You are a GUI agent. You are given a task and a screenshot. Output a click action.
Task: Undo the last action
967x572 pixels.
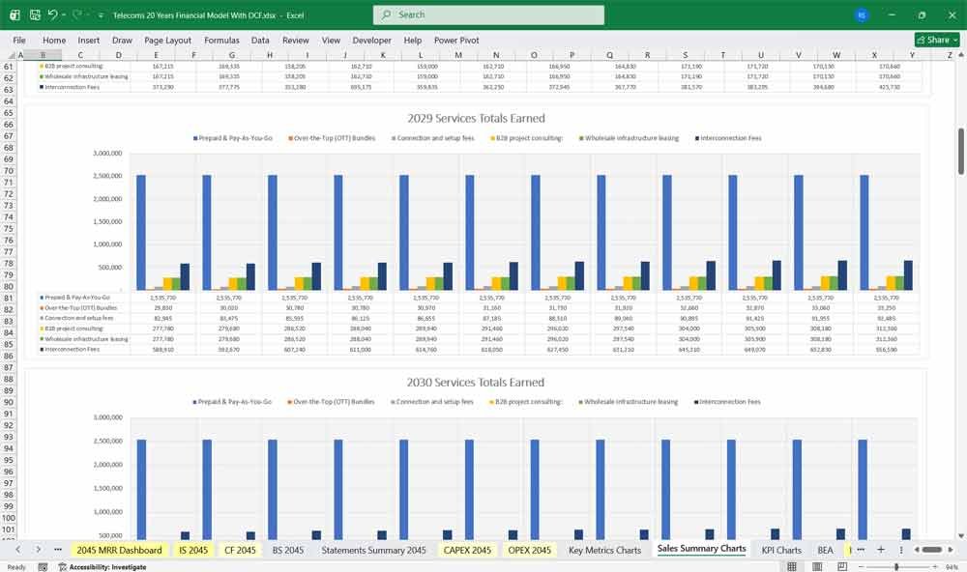(52, 14)
